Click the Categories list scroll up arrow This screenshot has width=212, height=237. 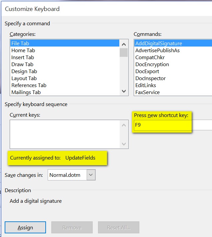(124, 44)
